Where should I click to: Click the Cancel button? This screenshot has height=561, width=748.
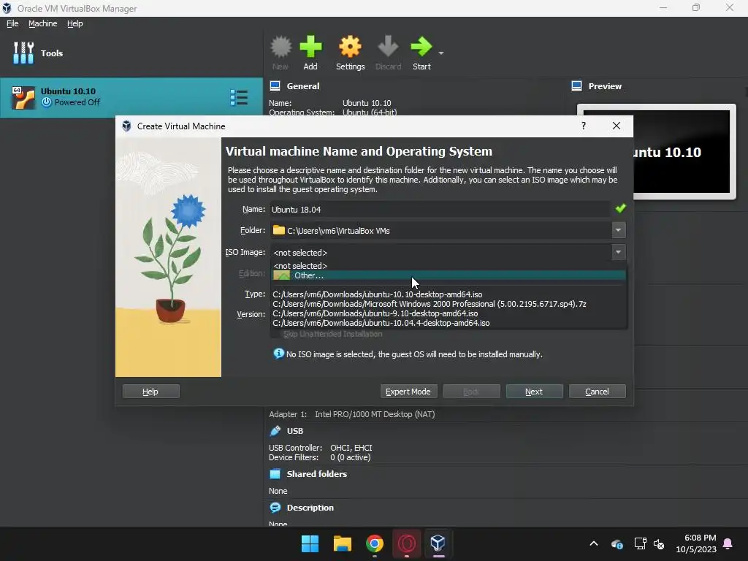tap(598, 392)
